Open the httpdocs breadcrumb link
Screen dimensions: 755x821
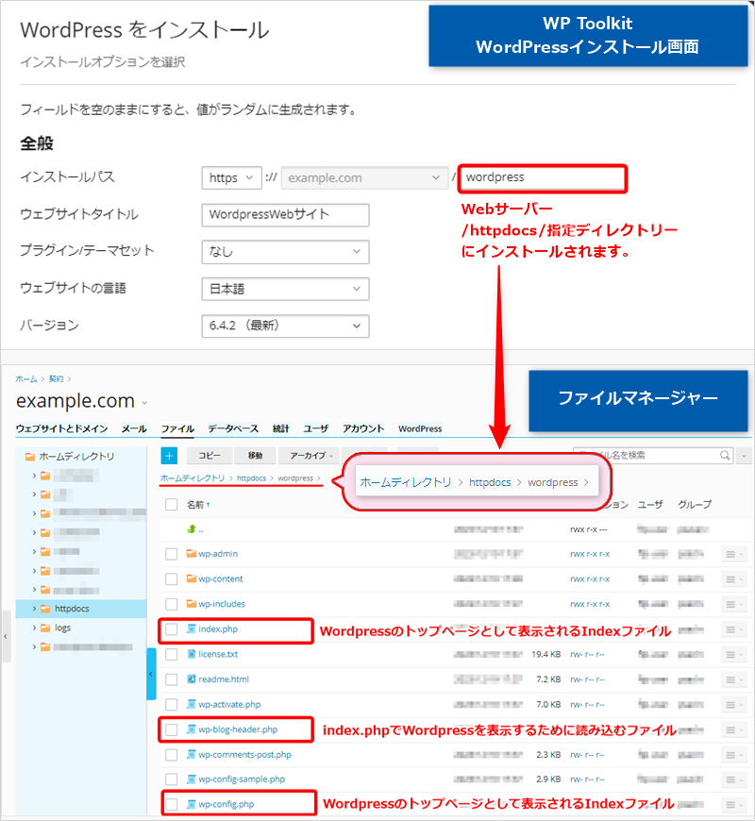pos(251,478)
